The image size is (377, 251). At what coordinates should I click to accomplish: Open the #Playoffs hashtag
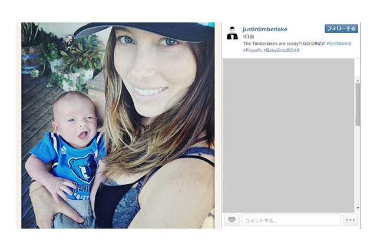point(252,50)
